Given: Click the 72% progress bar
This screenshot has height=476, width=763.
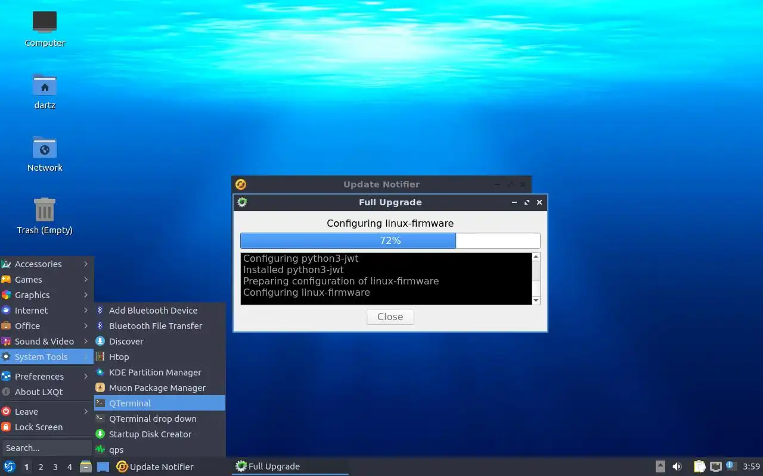Looking at the screenshot, I should 390,240.
